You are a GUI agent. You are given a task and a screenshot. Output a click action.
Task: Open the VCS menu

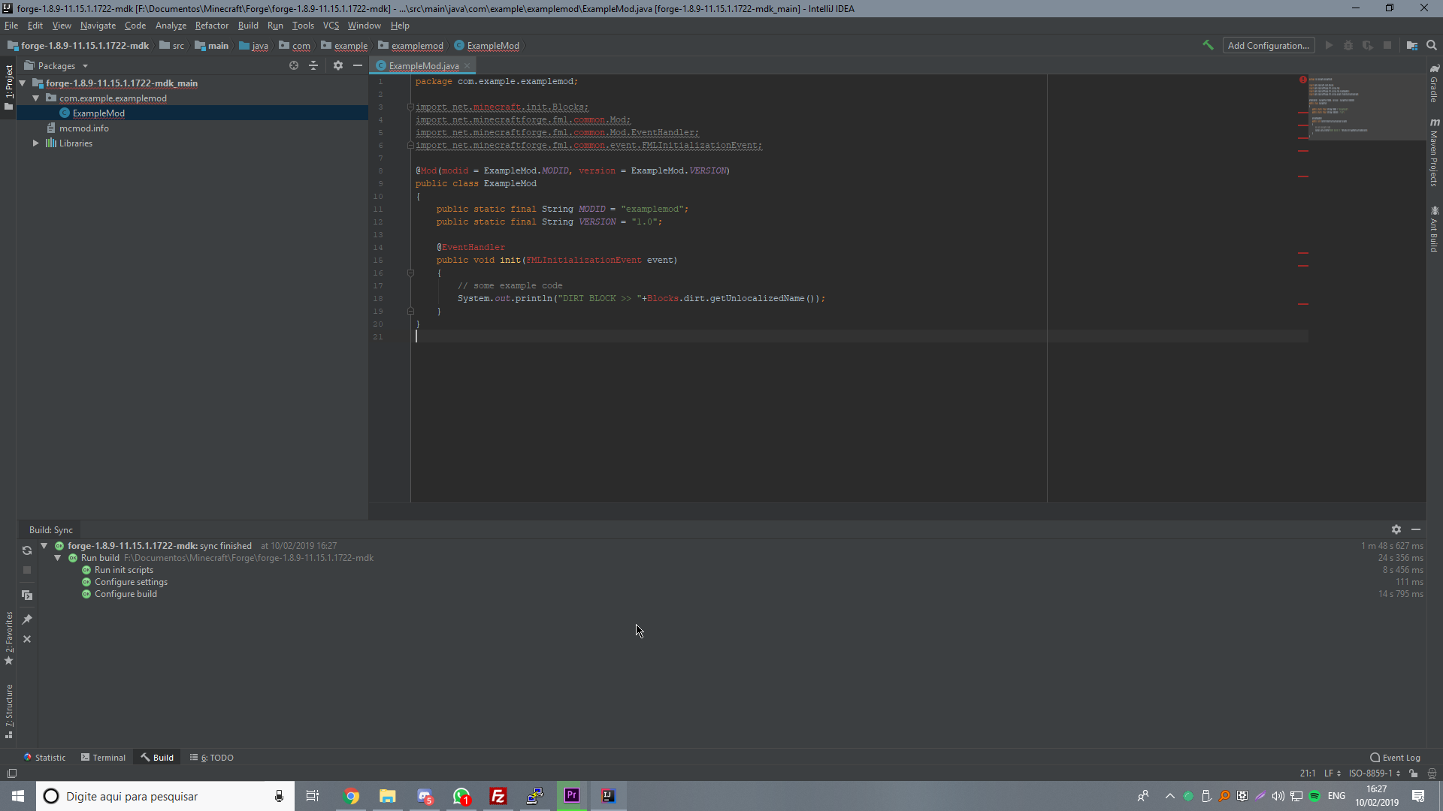point(331,26)
